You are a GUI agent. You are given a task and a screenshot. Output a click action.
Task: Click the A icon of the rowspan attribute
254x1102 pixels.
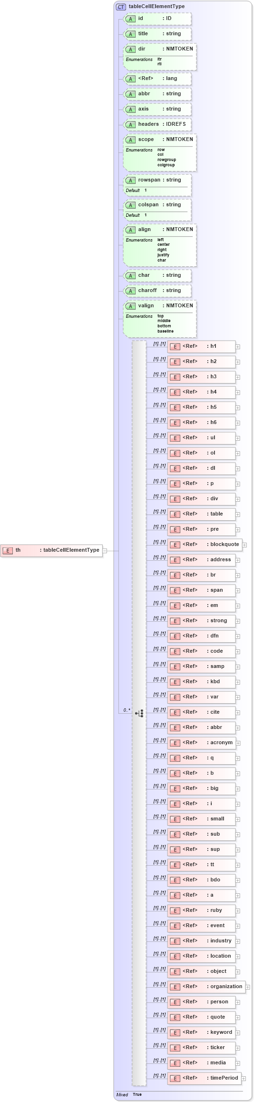click(131, 180)
